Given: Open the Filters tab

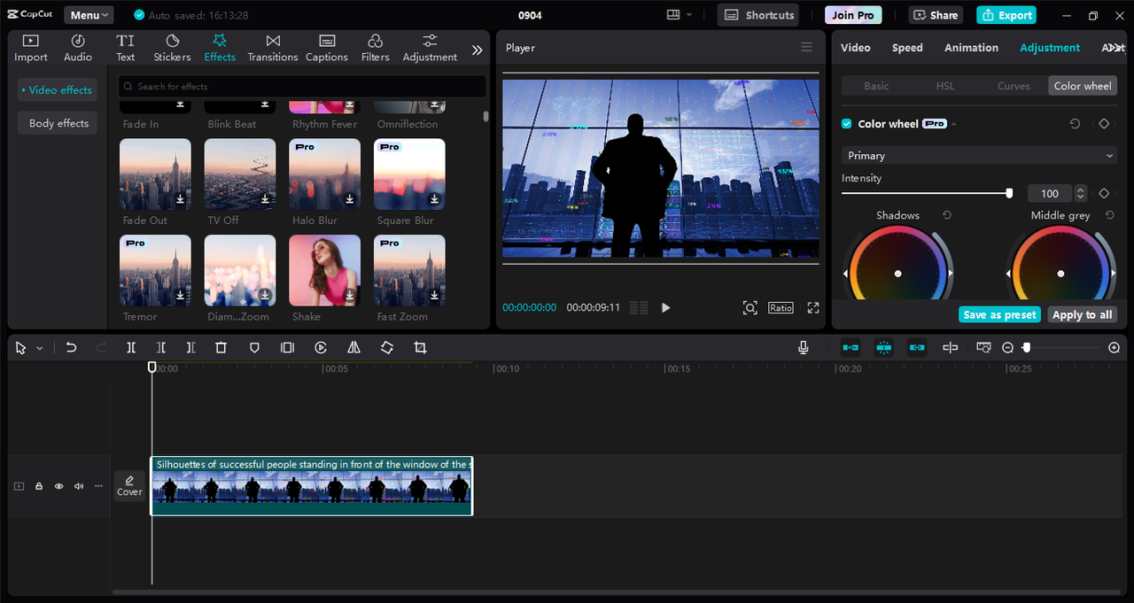Looking at the screenshot, I should pyautogui.click(x=375, y=48).
